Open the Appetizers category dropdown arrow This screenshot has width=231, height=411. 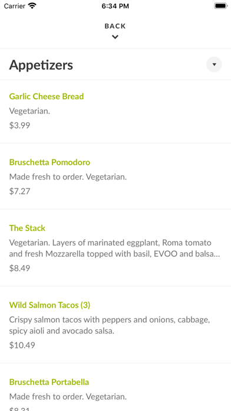[x=214, y=64]
